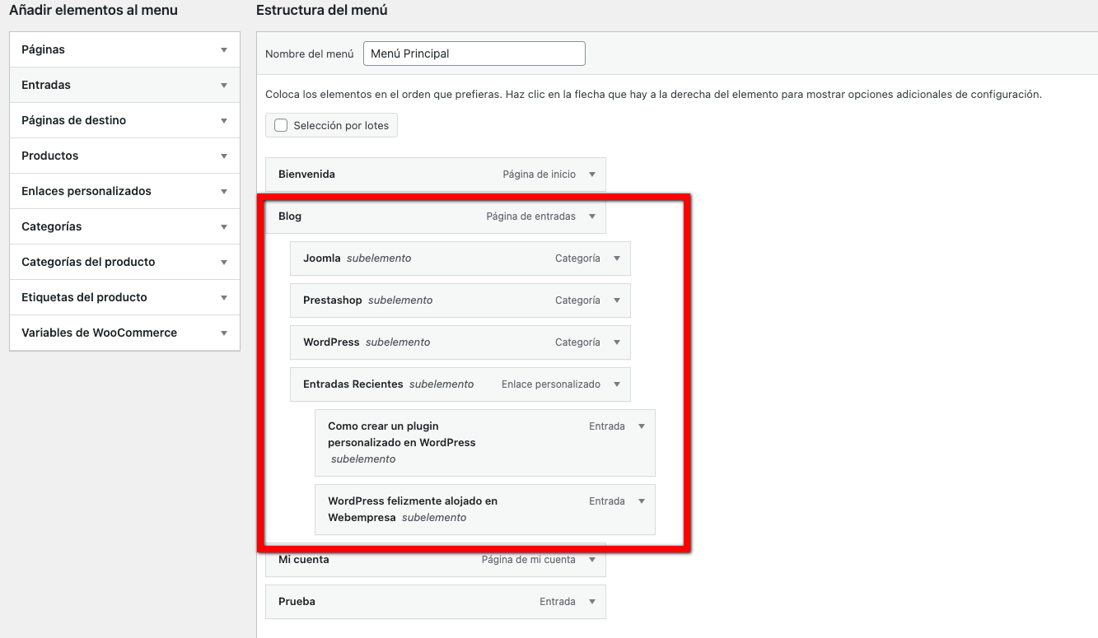Click 'WordPress felizmente alojado en Webempresa' title
Screen dimensions: 1098x638
point(413,510)
